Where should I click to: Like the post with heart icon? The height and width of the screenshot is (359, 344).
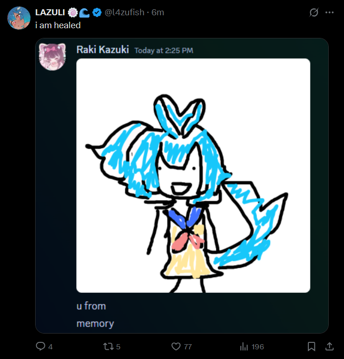pos(176,347)
